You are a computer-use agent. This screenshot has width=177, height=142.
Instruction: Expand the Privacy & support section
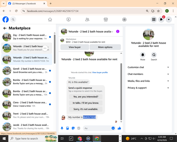click(x=148, y=88)
